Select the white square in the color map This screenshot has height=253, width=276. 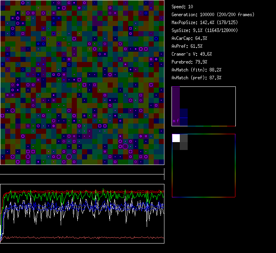click(176, 138)
